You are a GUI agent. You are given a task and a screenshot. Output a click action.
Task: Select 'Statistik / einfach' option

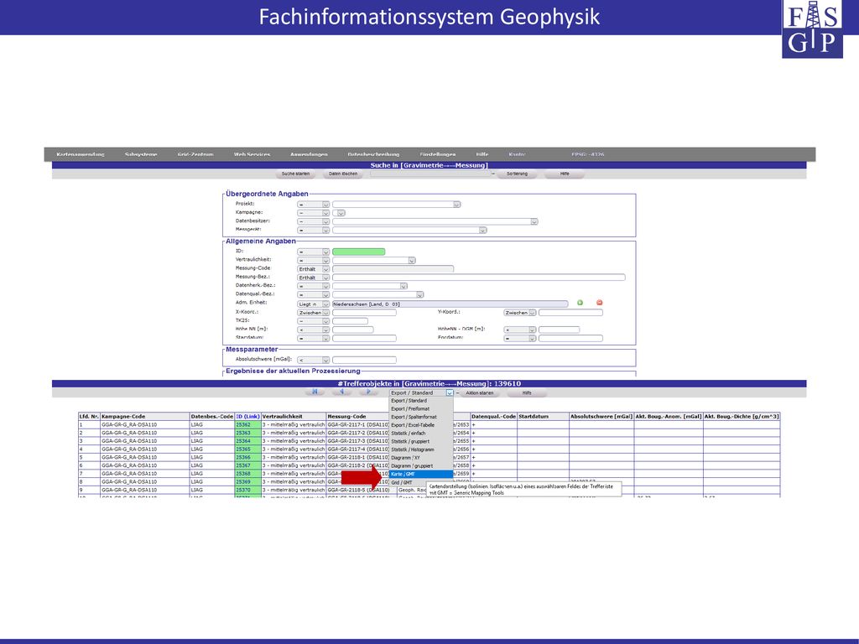tap(421, 434)
